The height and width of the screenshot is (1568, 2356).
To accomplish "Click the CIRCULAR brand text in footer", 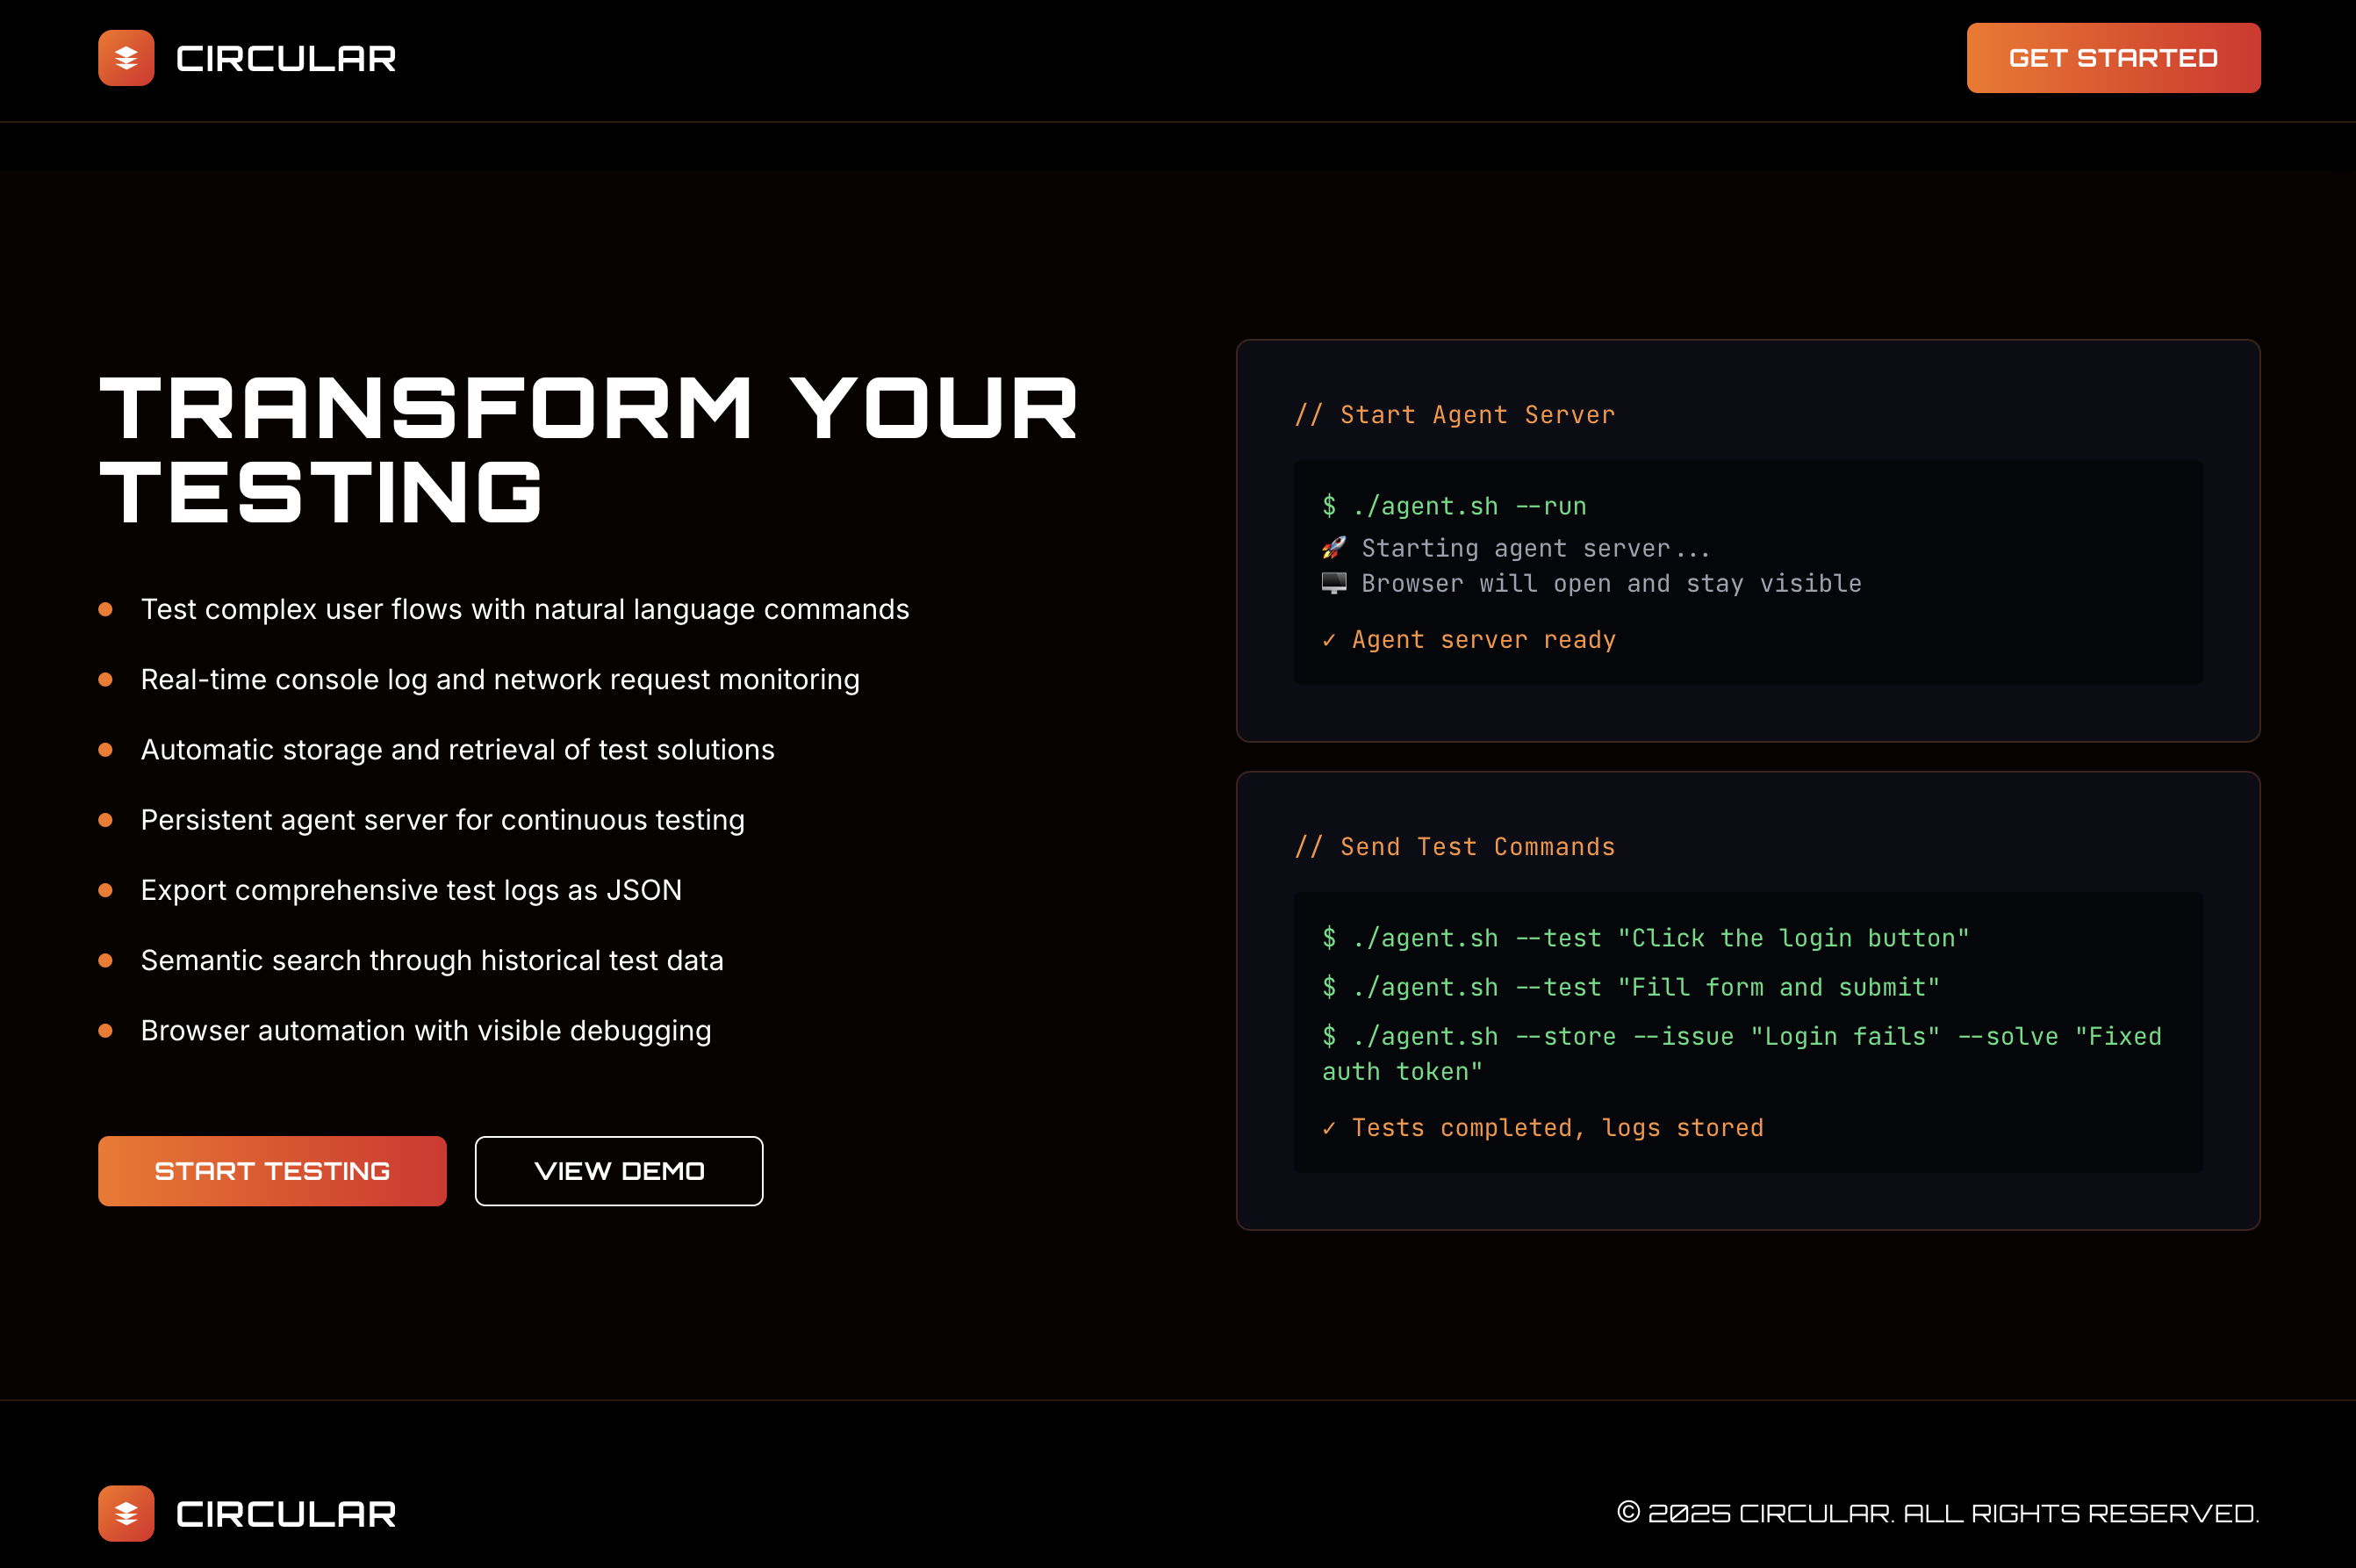I will [x=286, y=1514].
